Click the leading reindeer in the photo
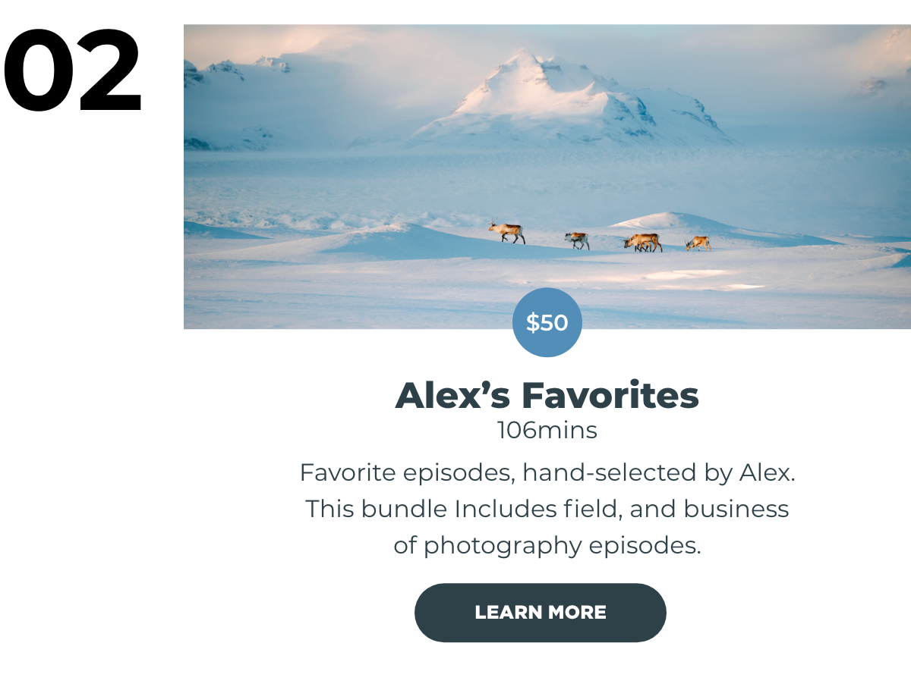 tap(507, 232)
